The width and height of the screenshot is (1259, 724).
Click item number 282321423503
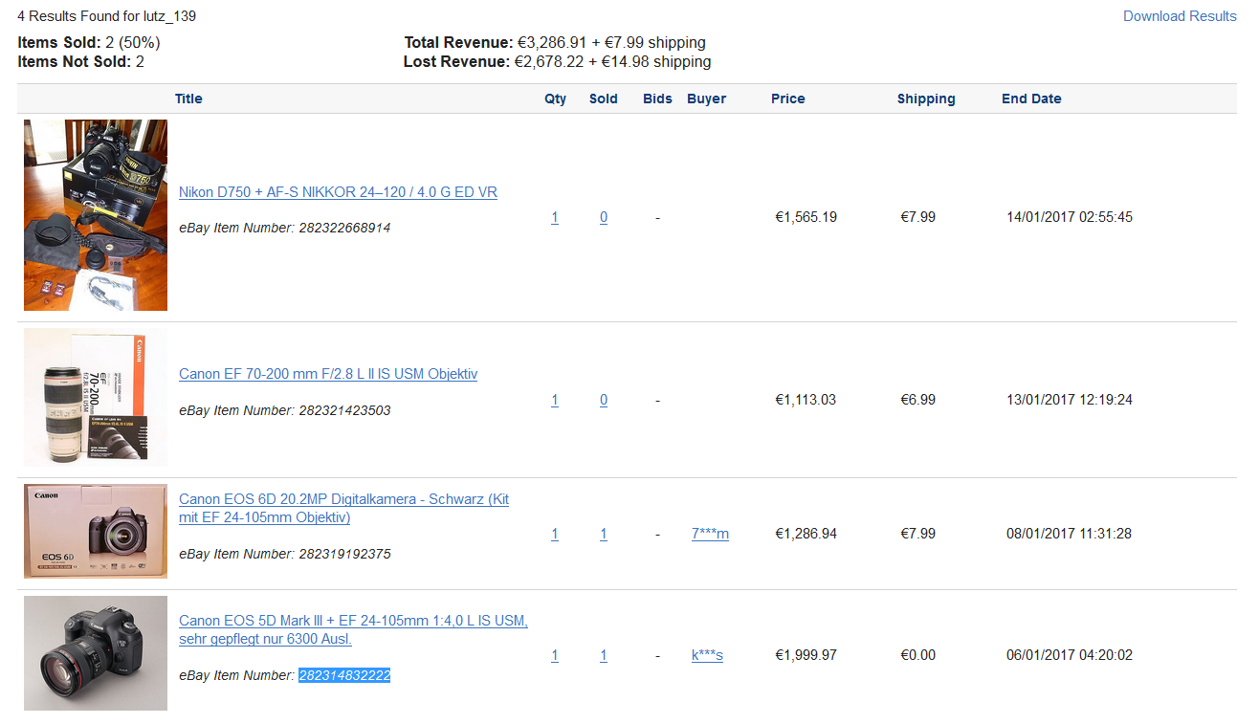[344, 410]
